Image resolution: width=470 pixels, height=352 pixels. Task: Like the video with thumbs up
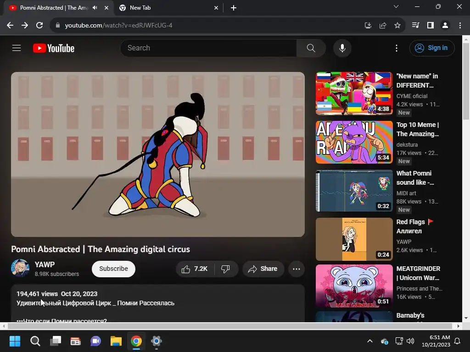[x=195, y=269]
